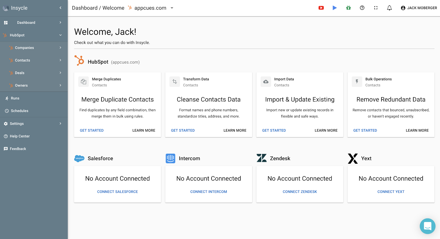Click Connect Salesforce link
The image size is (440, 239).
(117, 192)
